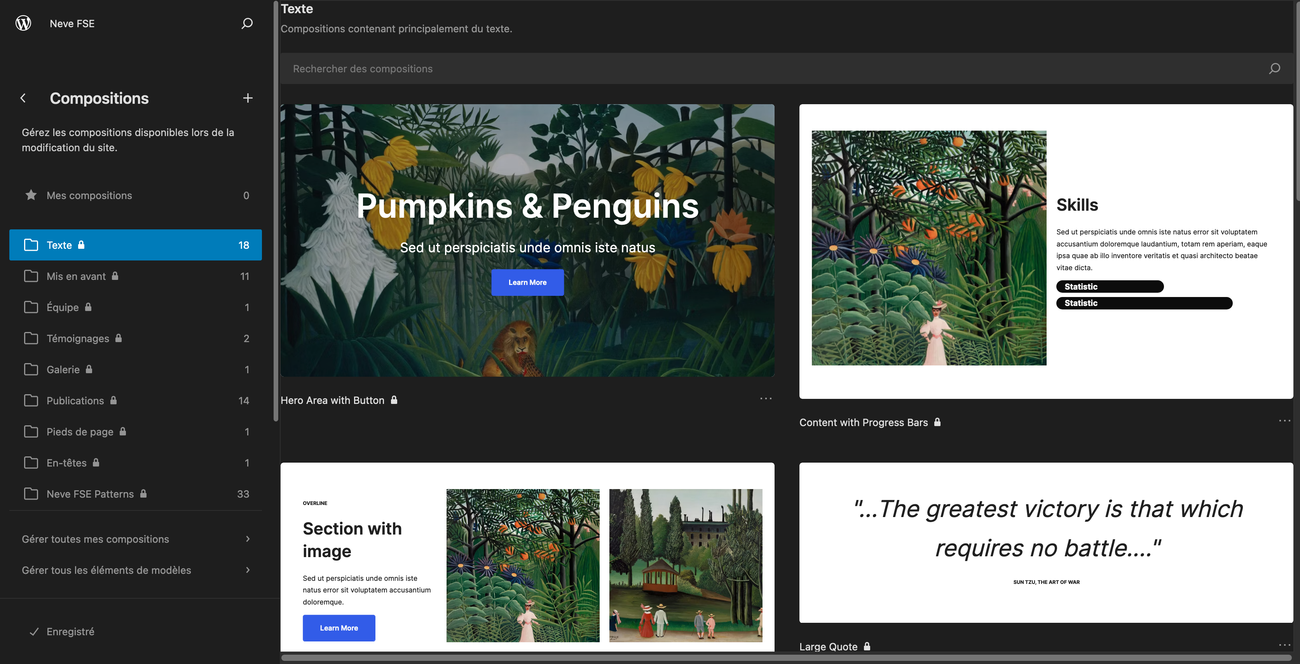Open the Section with image pattern preview
The width and height of the screenshot is (1300, 664).
(527, 556)
